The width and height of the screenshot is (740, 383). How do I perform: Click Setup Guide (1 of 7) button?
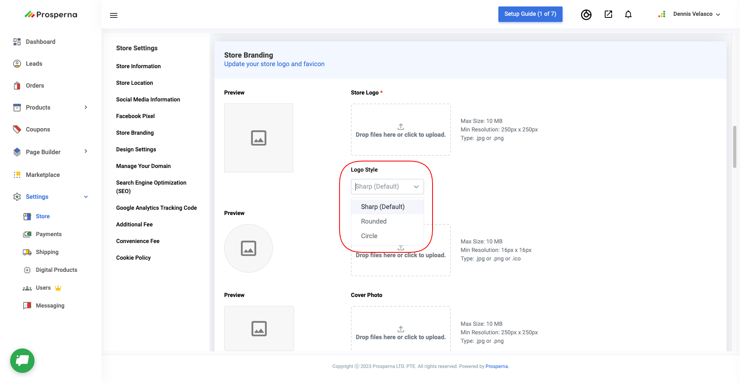click(x=530, y=14)
